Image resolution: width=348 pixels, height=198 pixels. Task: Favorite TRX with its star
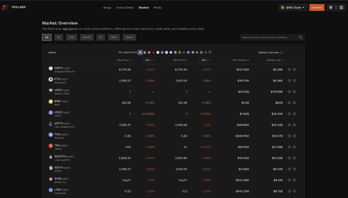click(294, 147)
